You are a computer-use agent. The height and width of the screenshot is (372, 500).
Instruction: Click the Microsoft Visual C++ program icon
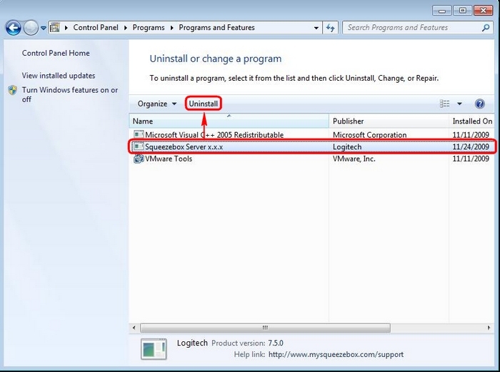point(139,134)
